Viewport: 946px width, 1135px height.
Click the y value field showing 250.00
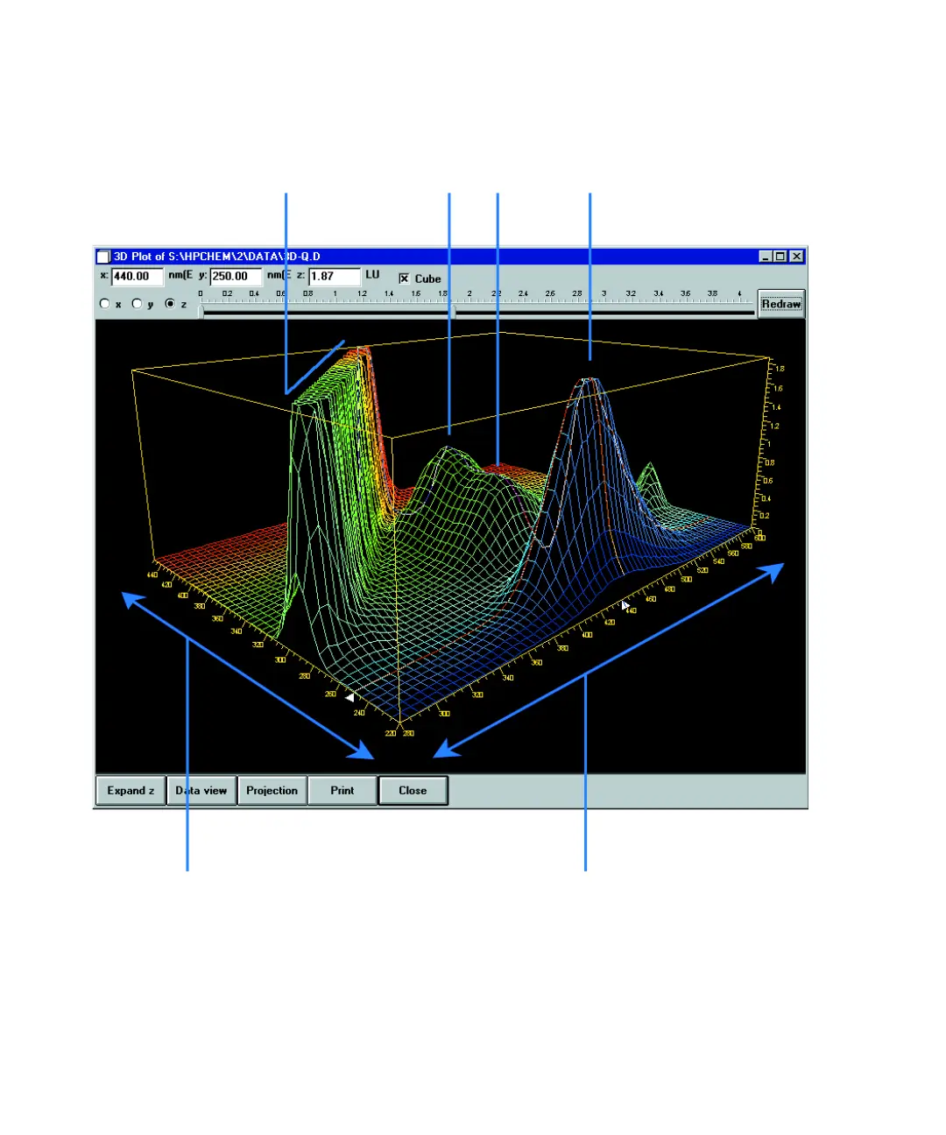[x=236, y=277]
